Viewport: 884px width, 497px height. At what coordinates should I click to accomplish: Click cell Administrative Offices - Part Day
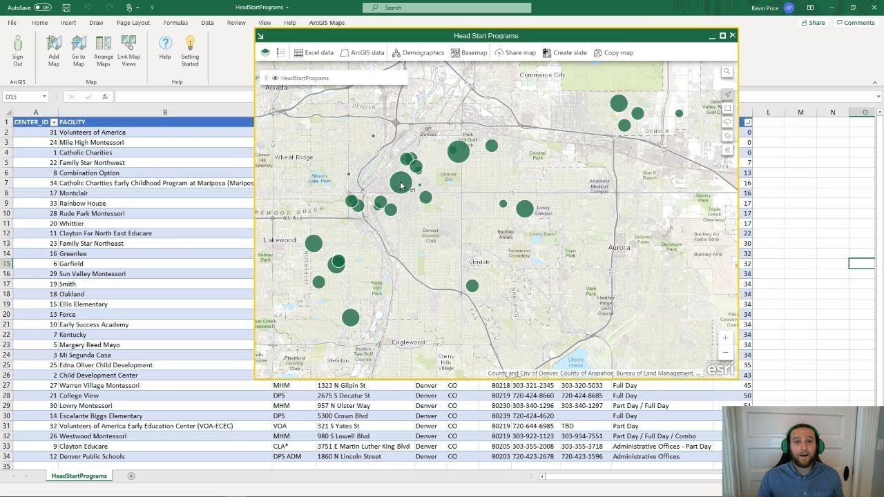coord(662,446)
